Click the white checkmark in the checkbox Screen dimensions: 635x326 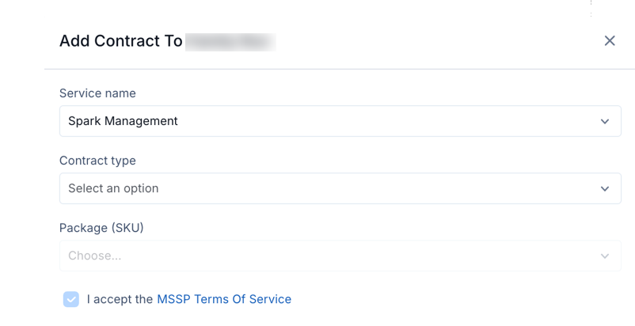[71, 299]
